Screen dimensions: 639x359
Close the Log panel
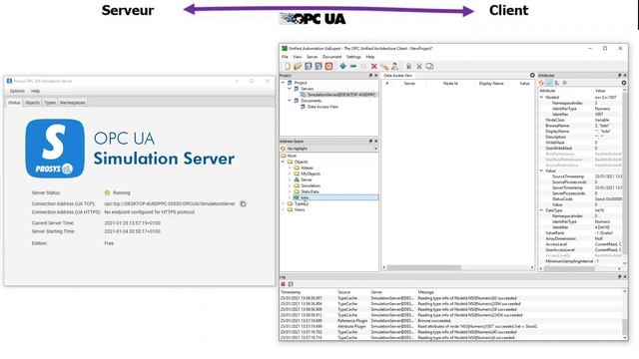click(x=625, y=277)
